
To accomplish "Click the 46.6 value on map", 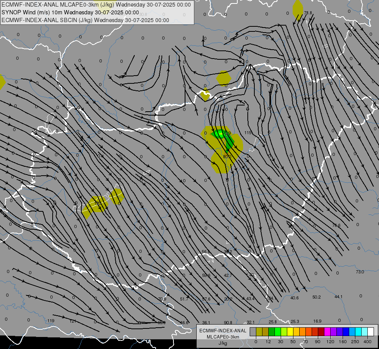I will (x=184, y=323).
